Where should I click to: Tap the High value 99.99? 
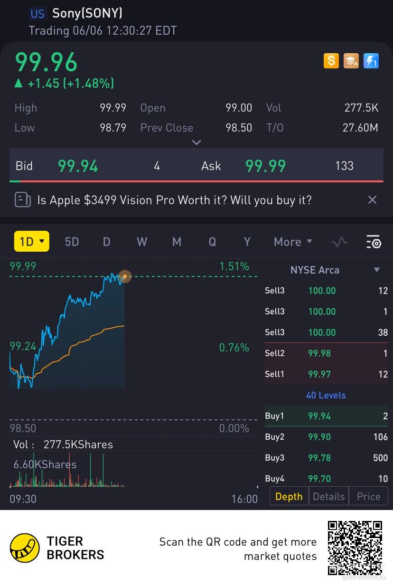[113, 108]
